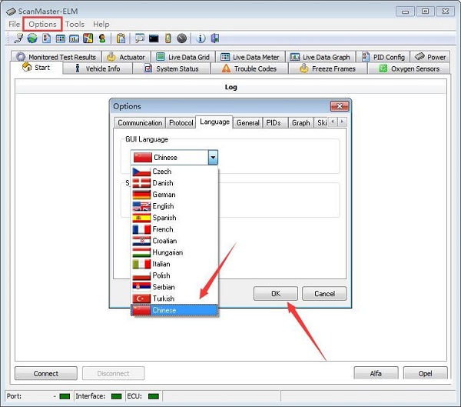Open the Options menu
Viewport: 461px width, 407px height.
(43, 24)
